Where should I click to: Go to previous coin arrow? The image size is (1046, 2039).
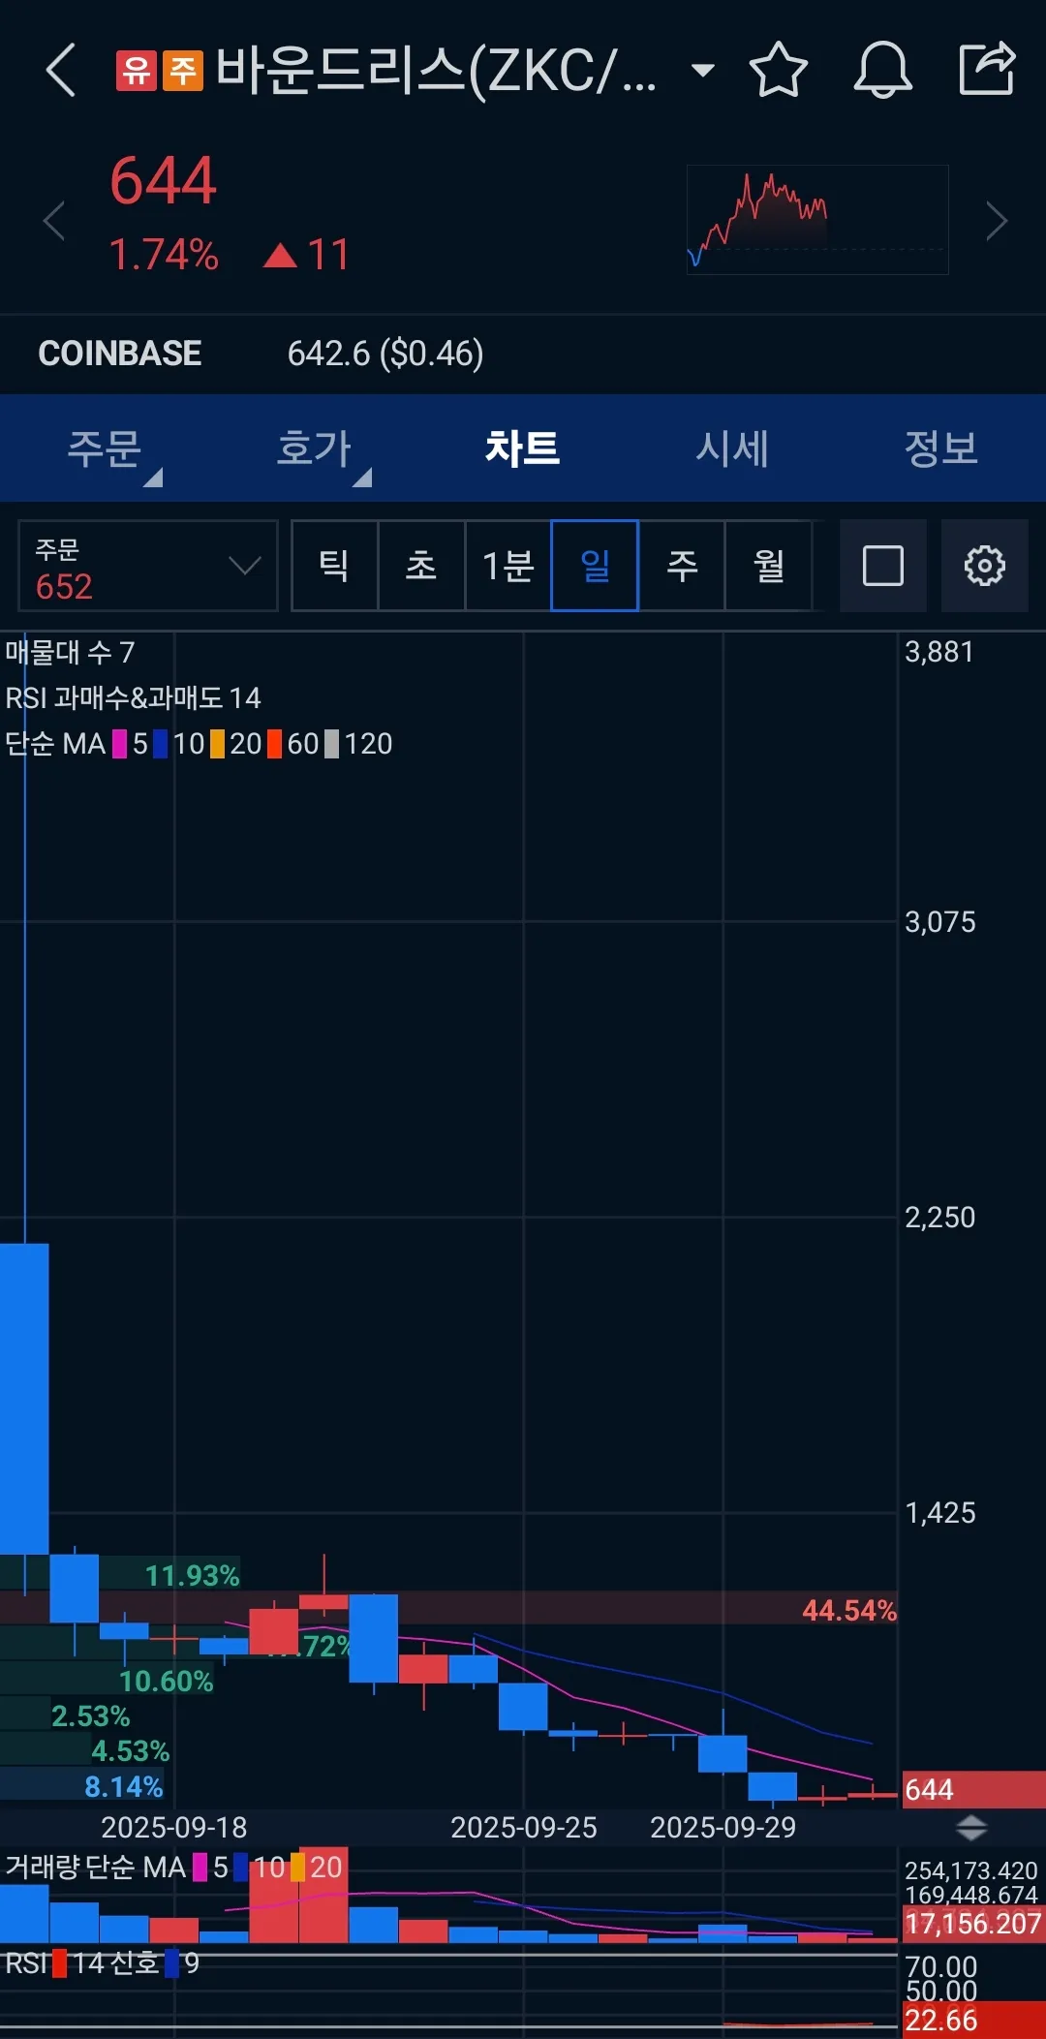54,221
